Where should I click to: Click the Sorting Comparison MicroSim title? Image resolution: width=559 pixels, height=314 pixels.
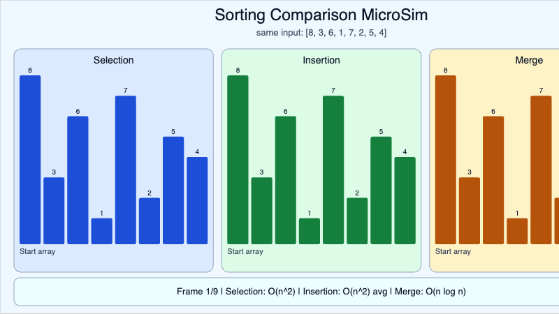pos(321,15)
